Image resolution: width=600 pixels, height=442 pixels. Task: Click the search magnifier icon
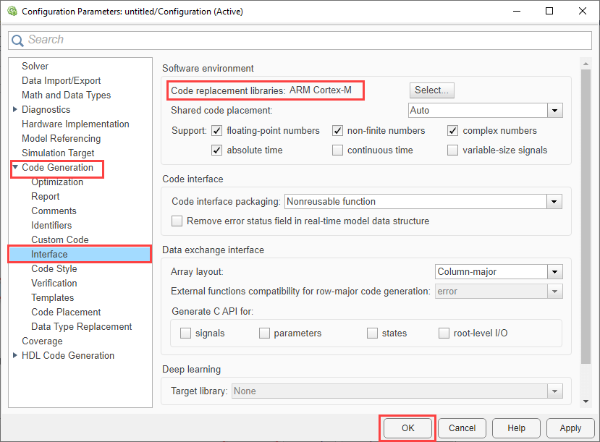point(17,41)
